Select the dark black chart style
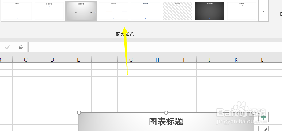Image resolution: width=282 pixels, height=131 pixels. click(210, 11)
